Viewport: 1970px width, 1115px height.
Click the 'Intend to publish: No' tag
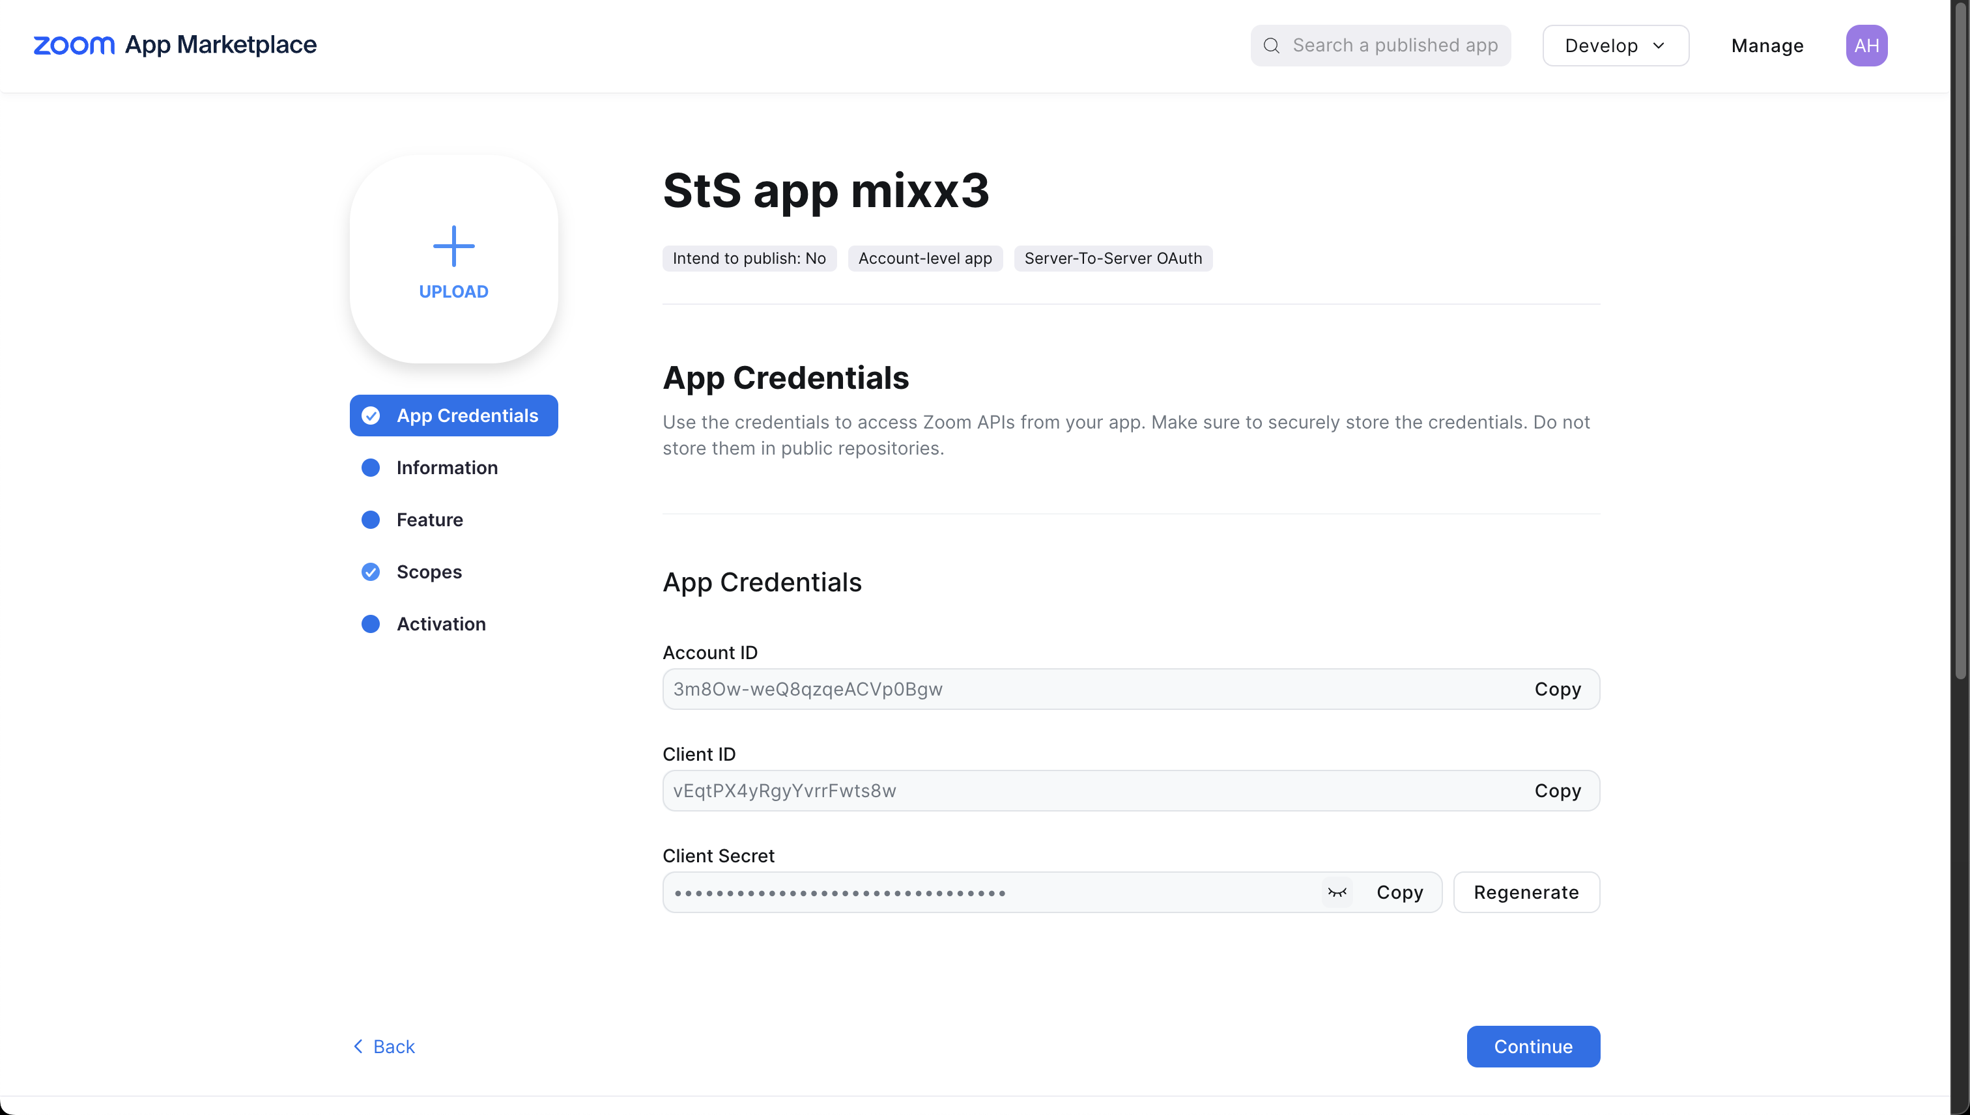pyautogui.click(x=749, y=259)
